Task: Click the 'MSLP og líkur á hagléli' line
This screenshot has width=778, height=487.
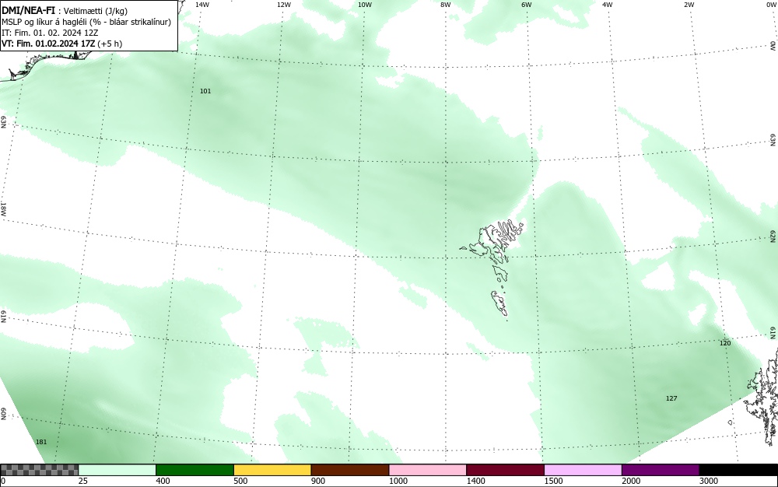Action: coord(86,22)
